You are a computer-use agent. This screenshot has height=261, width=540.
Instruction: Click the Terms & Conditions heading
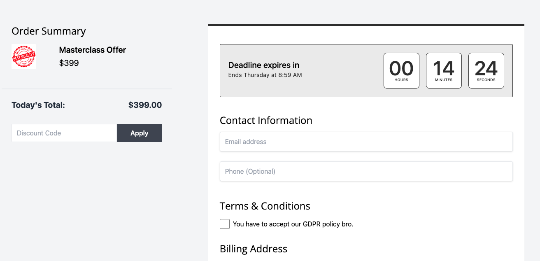click(x=265, y=206)
